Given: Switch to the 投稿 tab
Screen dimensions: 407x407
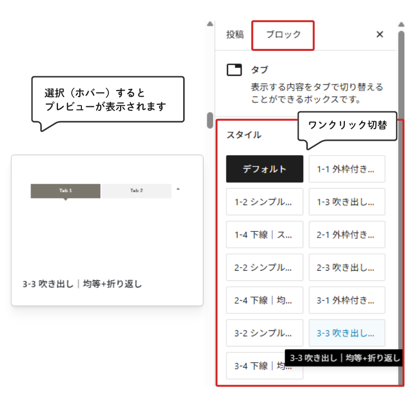Looking at the screenshot, I should coord(235,34).
